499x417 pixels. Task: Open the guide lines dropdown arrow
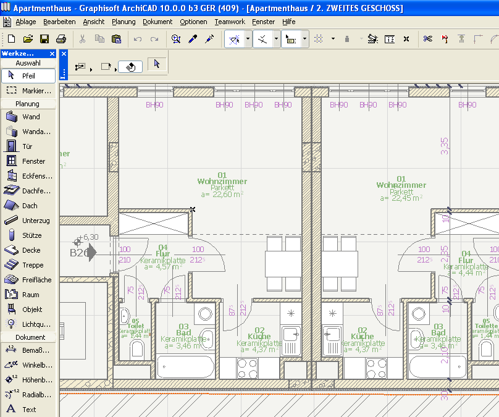click(248, 39)
